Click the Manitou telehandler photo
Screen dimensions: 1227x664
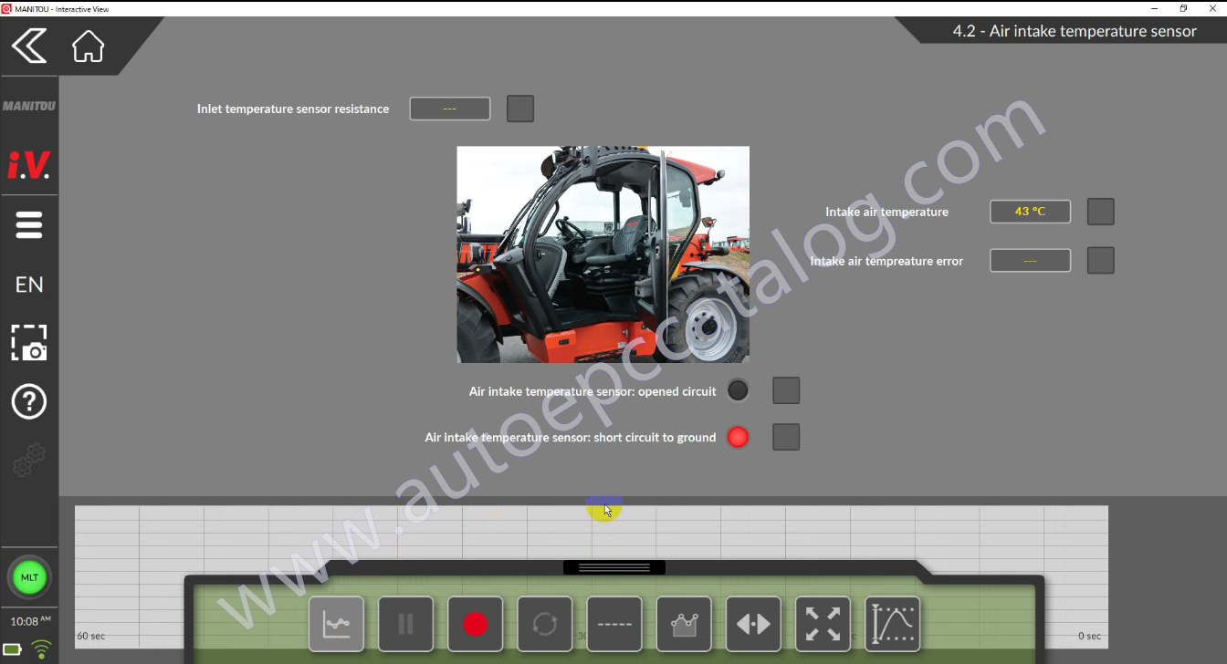(603, 254)
